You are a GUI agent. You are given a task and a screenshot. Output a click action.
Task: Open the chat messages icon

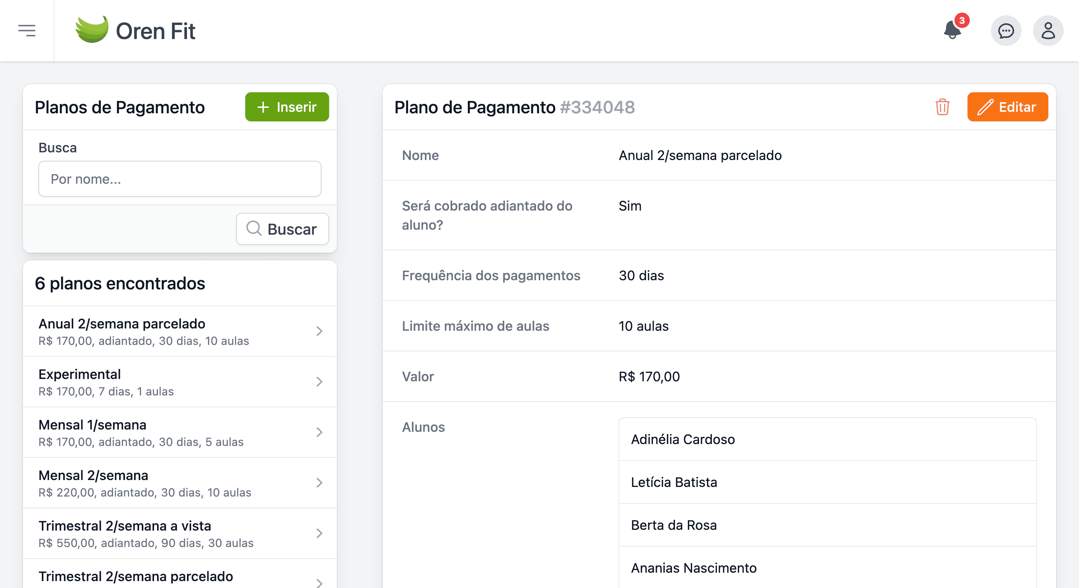[1006, 31]
